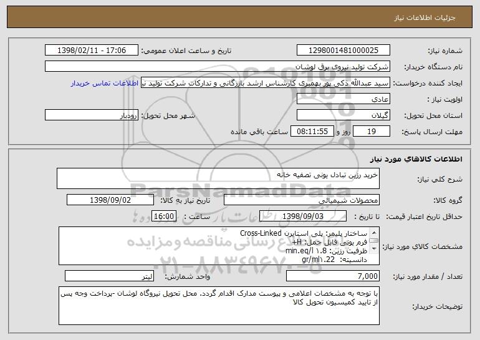Select the time field 16:00

[164, 216]
